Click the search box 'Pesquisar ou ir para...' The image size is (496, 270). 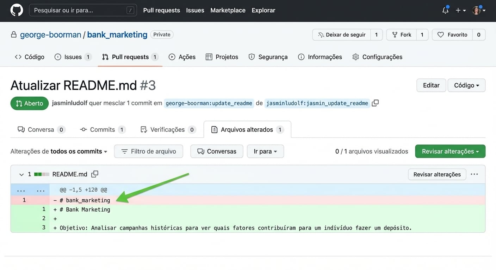(x=83, y=11)
